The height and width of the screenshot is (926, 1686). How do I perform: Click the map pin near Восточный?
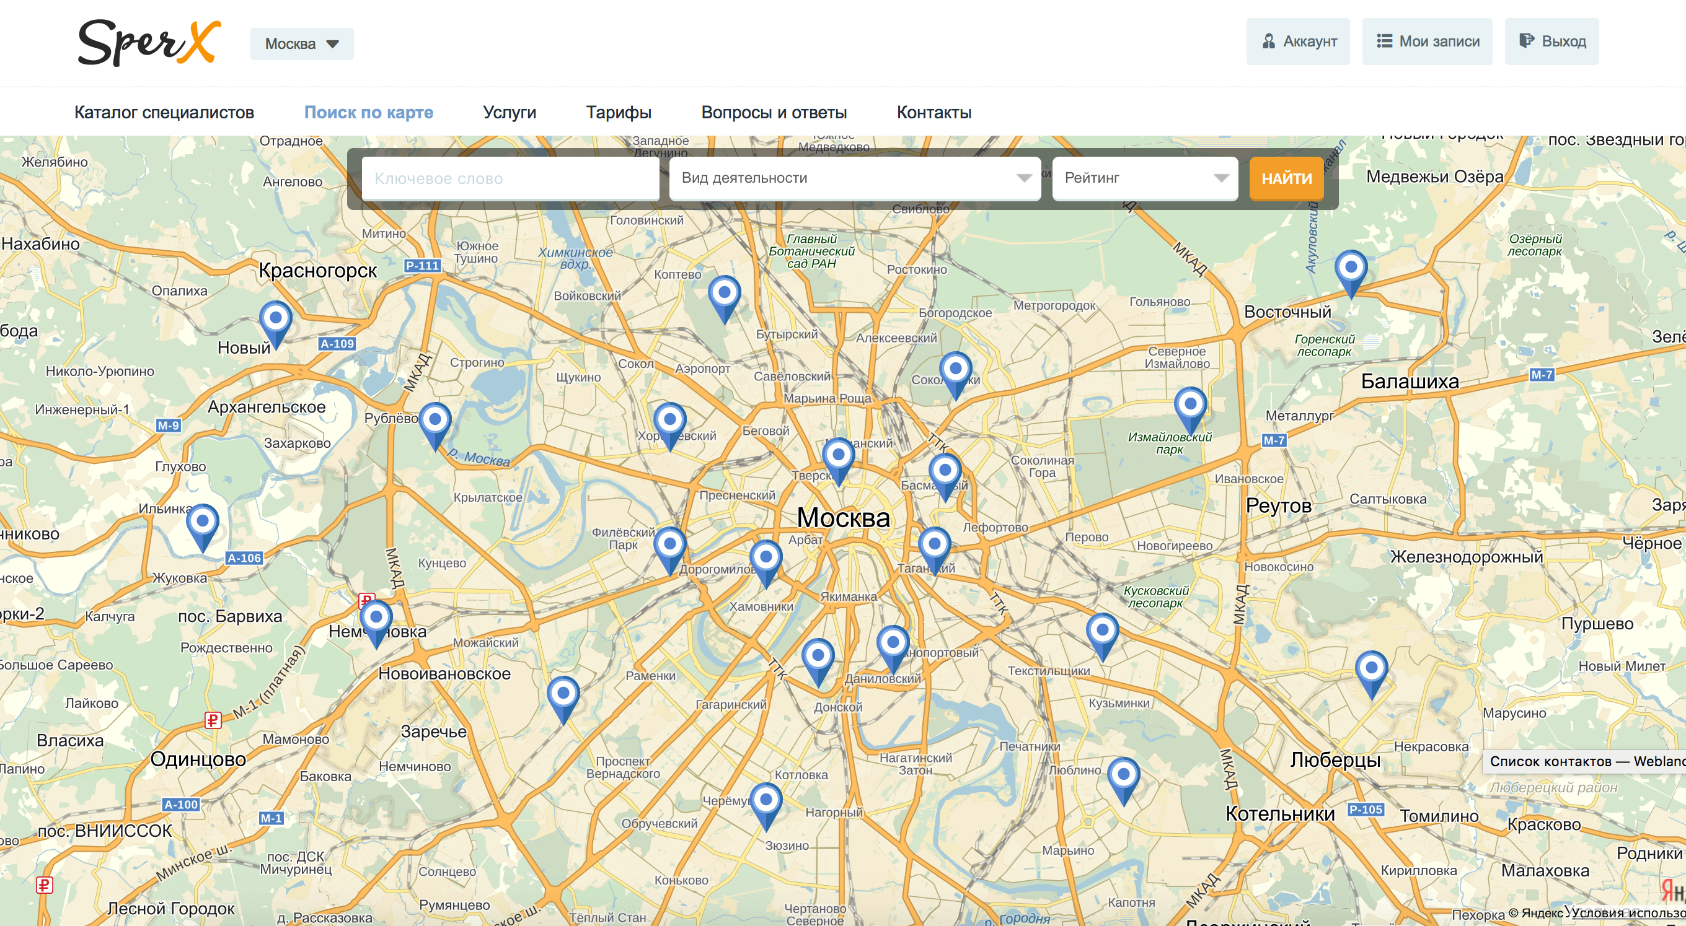pos(1351,273)
